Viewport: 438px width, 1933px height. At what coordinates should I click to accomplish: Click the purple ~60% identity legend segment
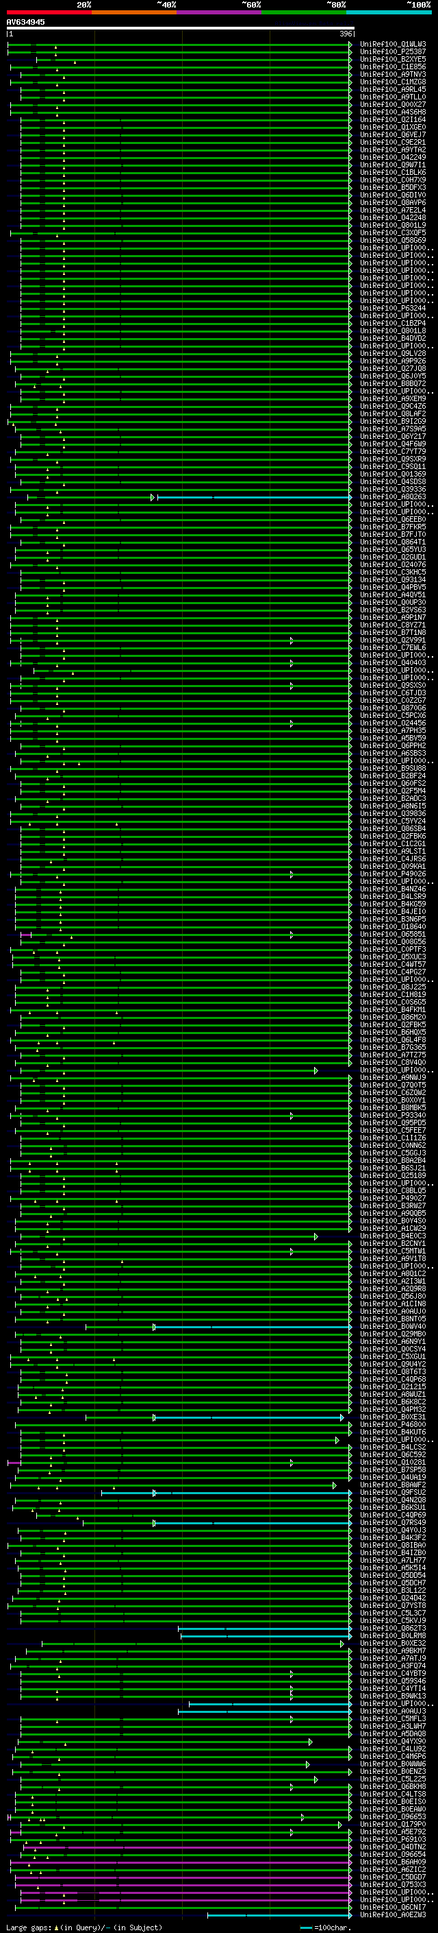(220, 12)
